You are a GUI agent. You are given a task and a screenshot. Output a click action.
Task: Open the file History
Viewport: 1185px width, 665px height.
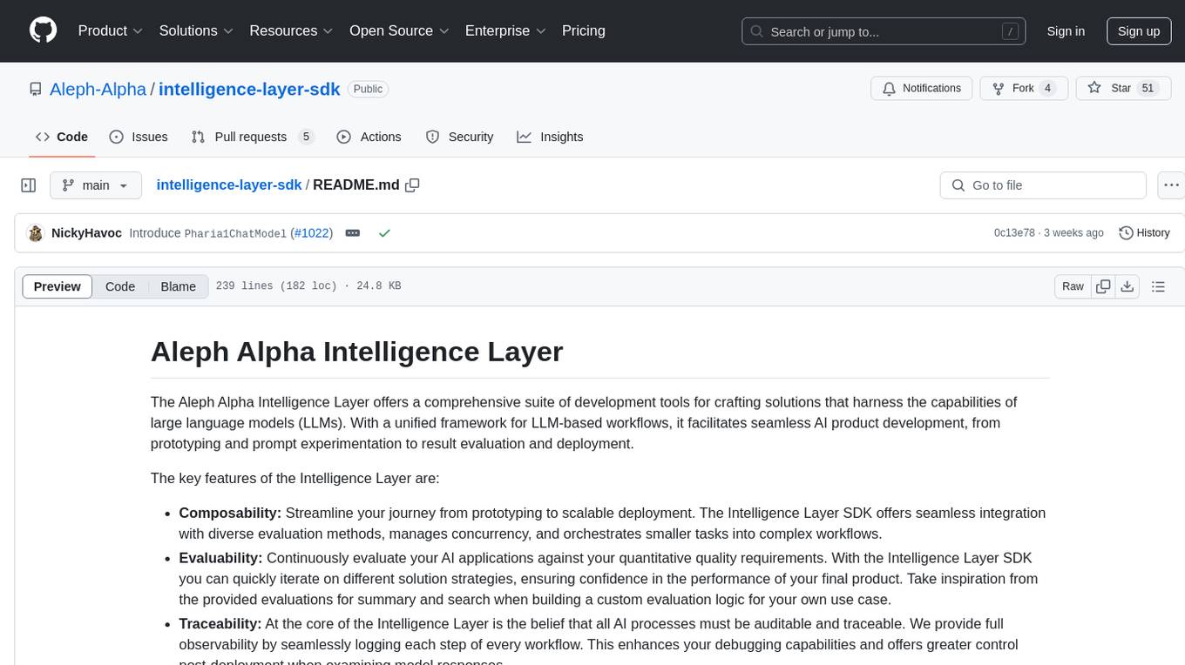click(1144, 233)
